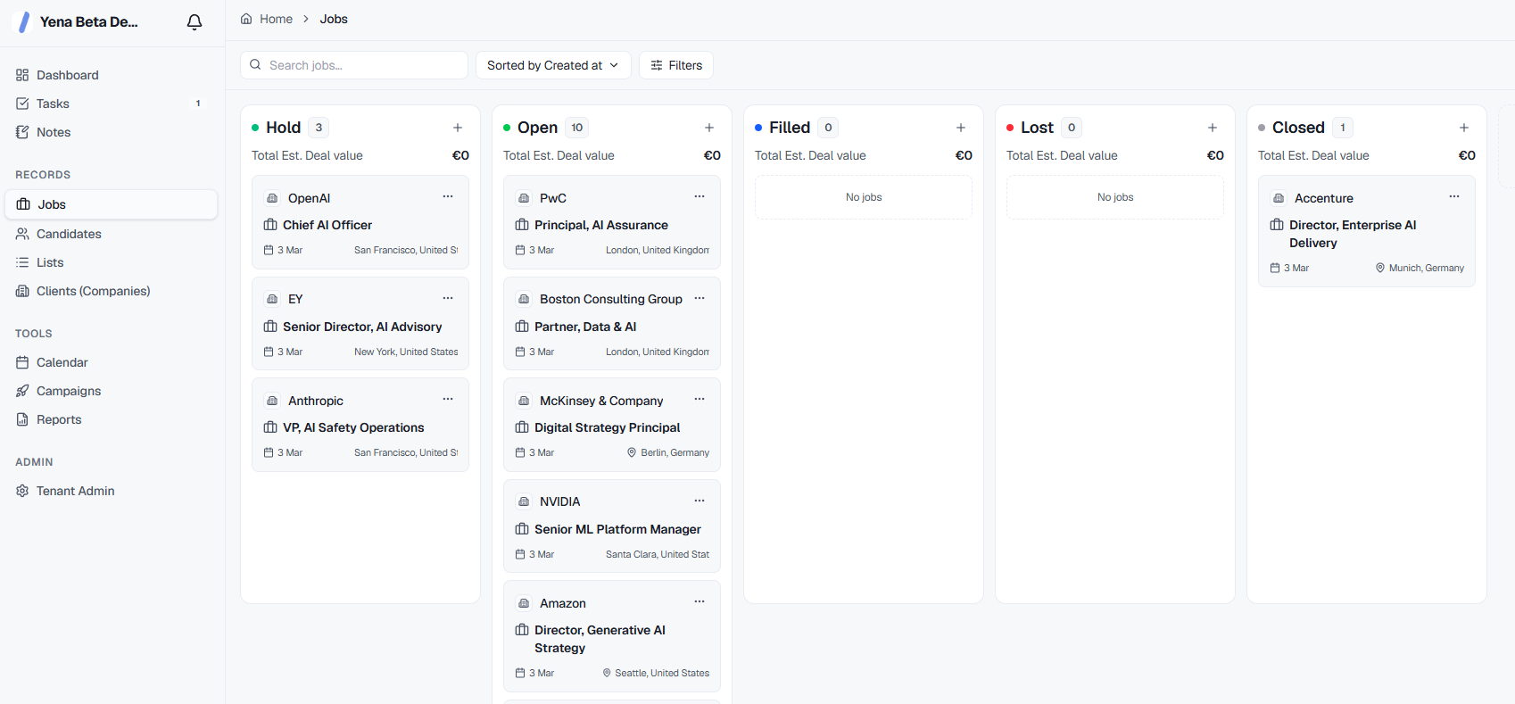
Task: Expand Sorted by Created at dropdown
Action: coord(553,65)
